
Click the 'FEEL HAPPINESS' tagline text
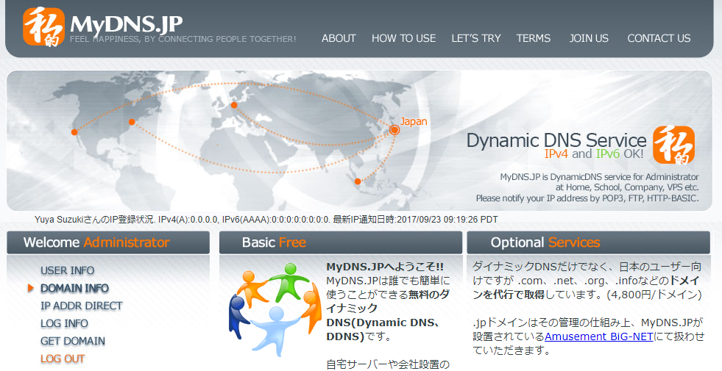[x=183, y=40]
